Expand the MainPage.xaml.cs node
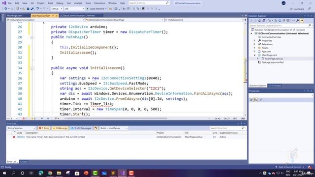Image resolution: width=315 pixels, height=177 pixels. click(258, 59)
